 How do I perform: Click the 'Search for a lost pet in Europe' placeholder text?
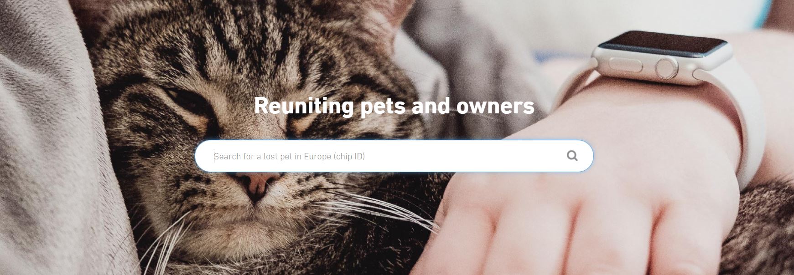273,157
